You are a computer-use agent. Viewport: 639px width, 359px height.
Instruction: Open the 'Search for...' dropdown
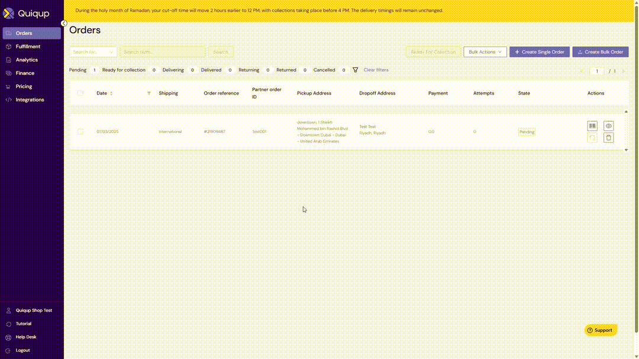coord(93,52)
